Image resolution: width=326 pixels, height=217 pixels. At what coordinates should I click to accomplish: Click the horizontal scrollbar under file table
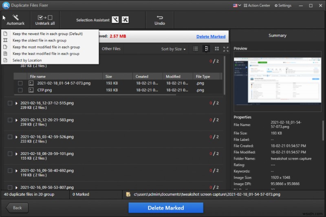[x=95, y=95]
